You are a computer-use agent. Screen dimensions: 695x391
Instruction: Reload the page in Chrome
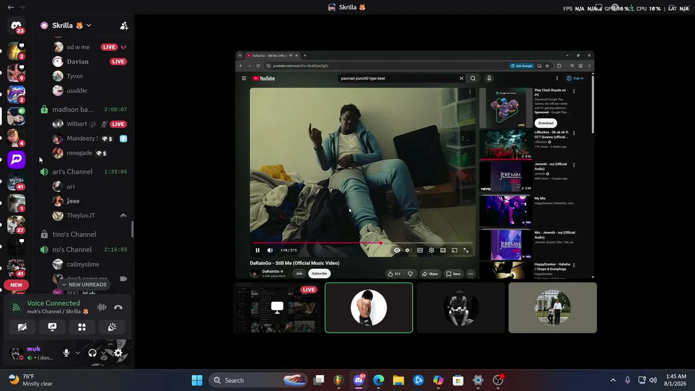(258, 66)
